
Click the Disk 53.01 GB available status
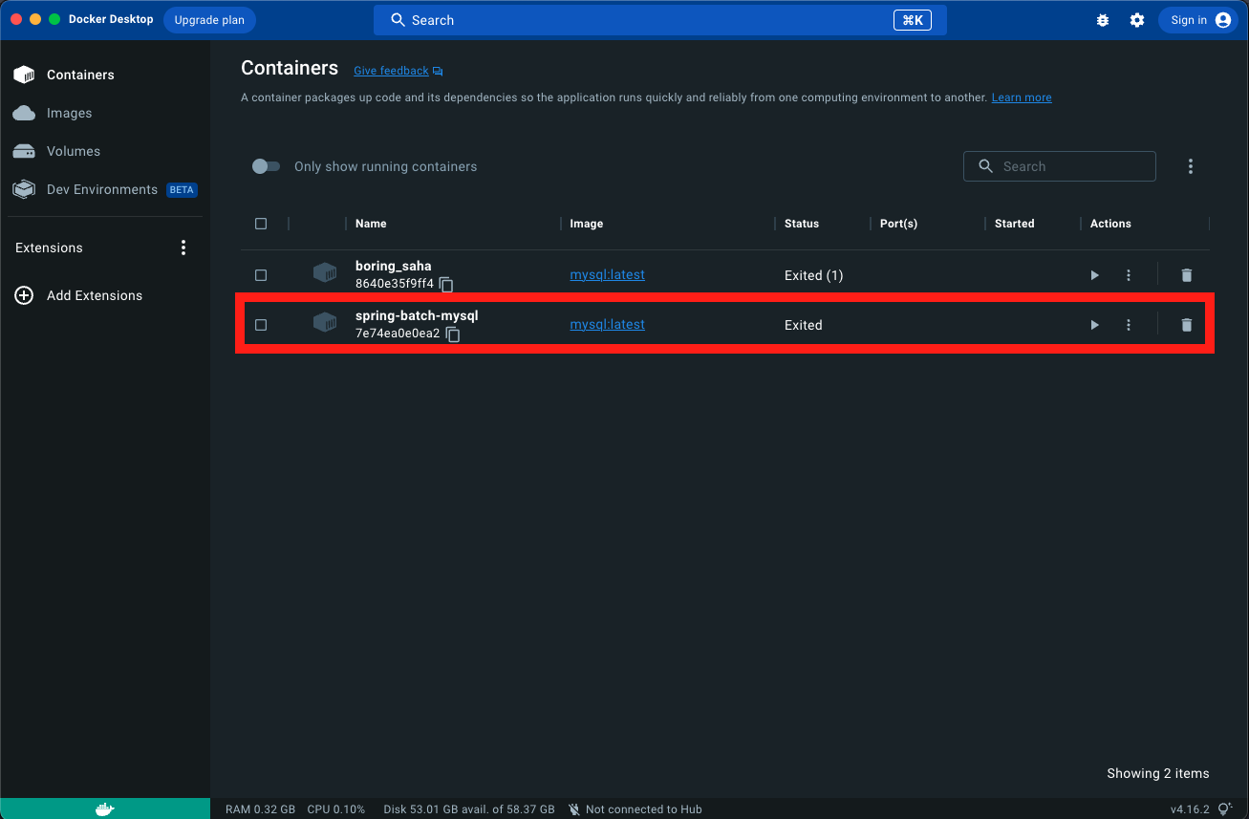pos(469,809)
